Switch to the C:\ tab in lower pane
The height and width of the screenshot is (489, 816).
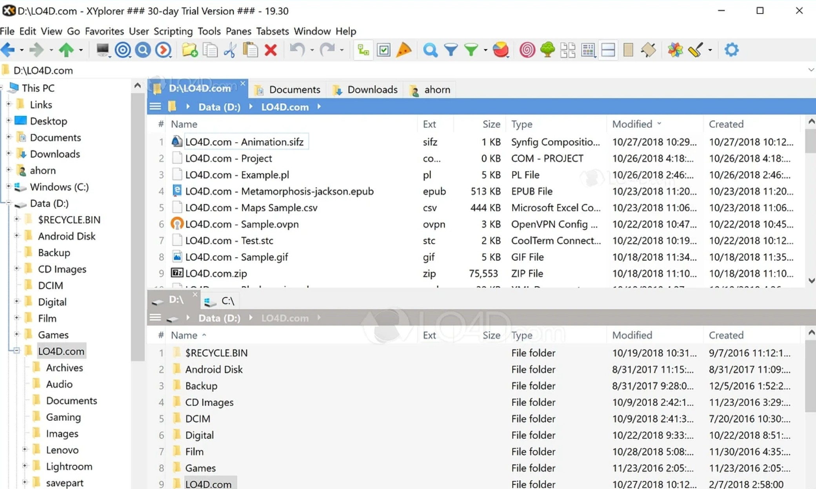click(220, 301)
